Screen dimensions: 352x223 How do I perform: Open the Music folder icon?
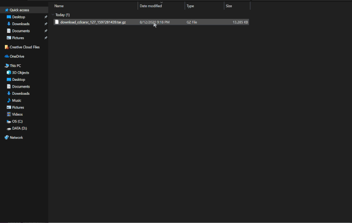(9, 100)
